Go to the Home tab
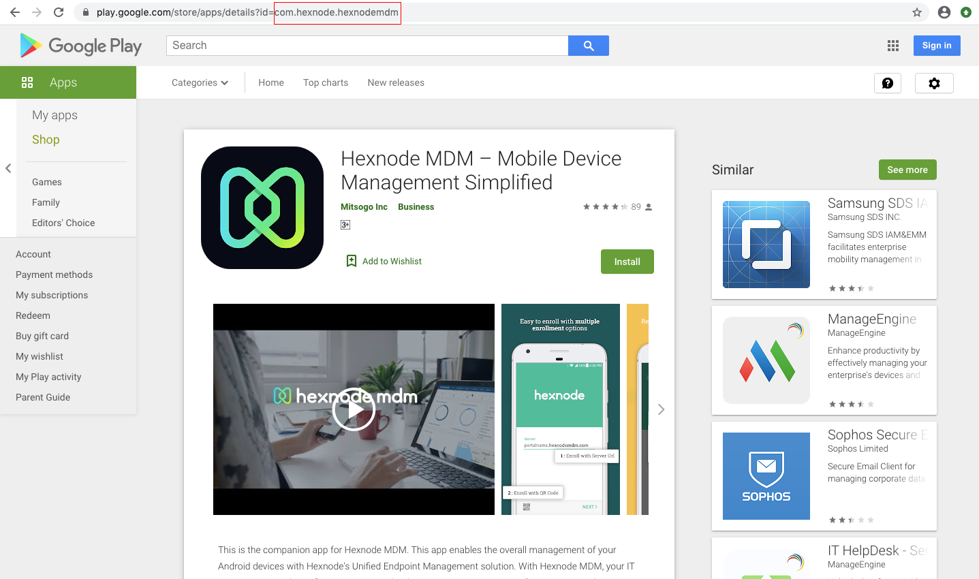The height and width of the screenshot is (579, 979). [271, 82]
